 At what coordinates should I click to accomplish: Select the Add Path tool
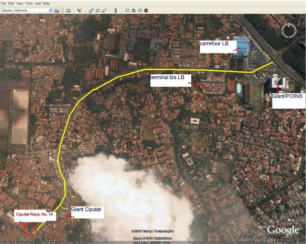[98, 10]
